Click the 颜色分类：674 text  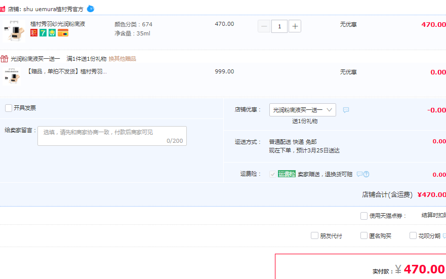coord(134,24)
